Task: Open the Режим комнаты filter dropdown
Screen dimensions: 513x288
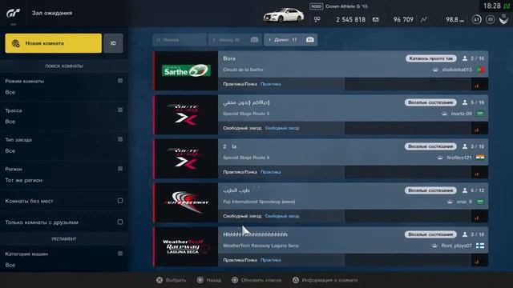Action: tap(64, 86)
